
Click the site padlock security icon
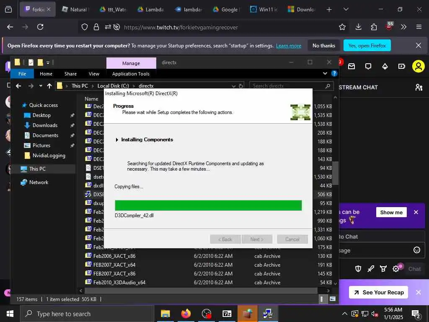click(x=96, y=27)
